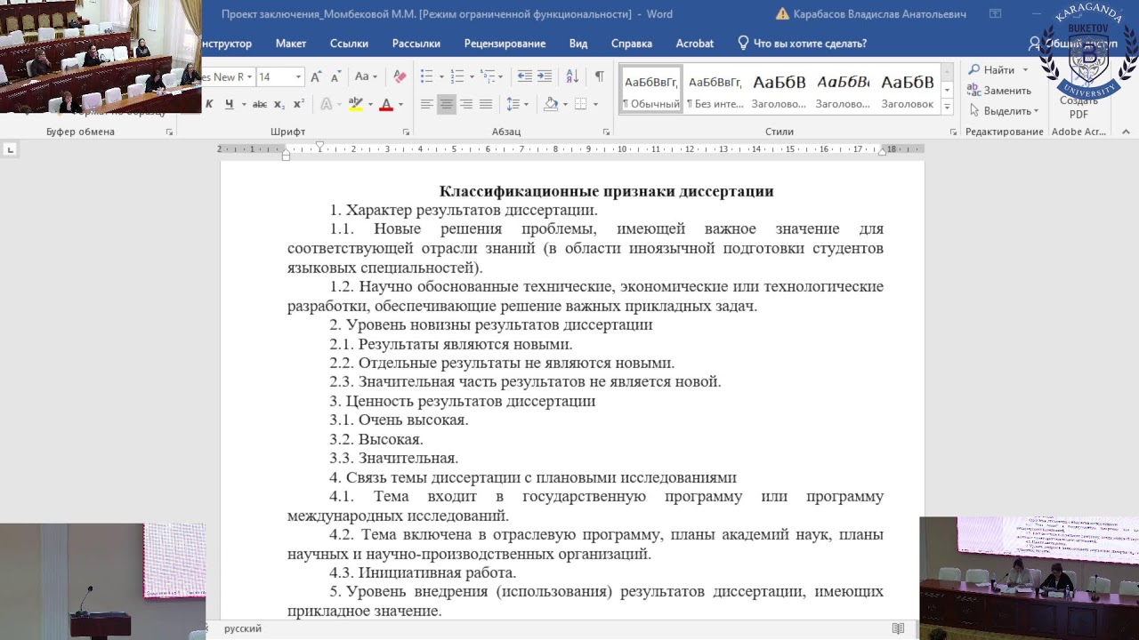Toggle display of paragraph marks
Image resolution: width=1139 pixels, height=640 pixels.
tap(599, 76)
